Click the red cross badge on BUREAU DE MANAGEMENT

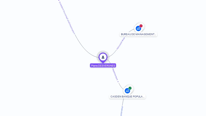point(141,26)
